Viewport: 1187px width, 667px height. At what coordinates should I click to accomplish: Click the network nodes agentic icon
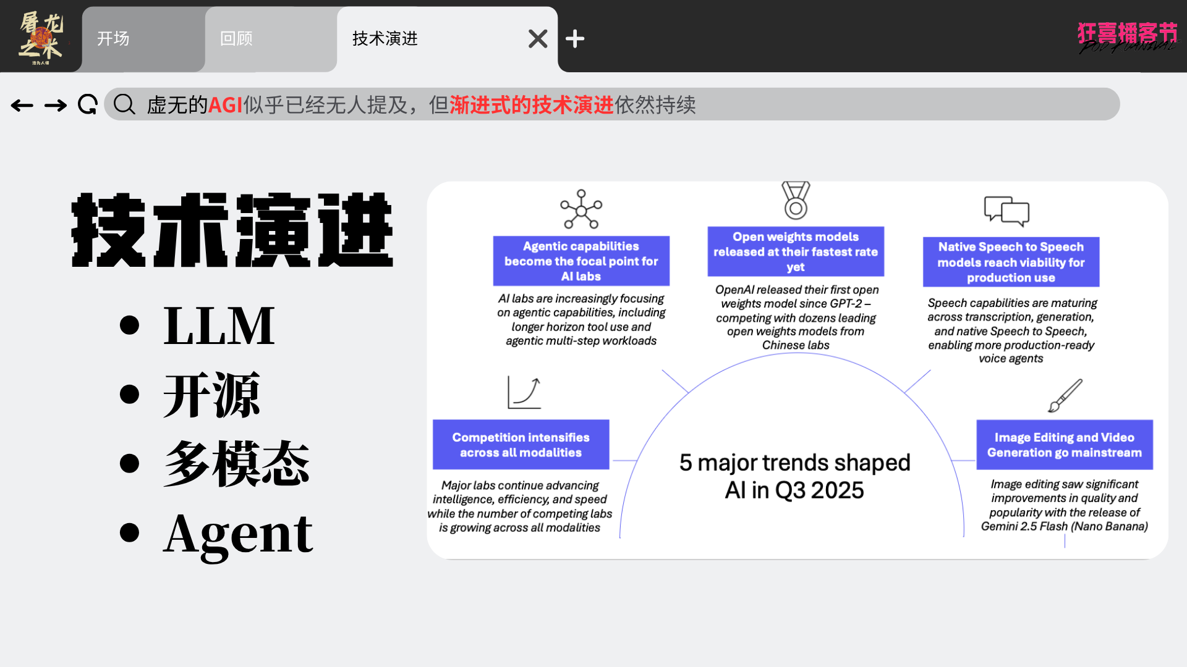coord(581,210)
